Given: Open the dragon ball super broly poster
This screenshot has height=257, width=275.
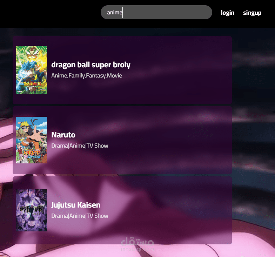Looking at the screenshot, I should pos(32,70).
